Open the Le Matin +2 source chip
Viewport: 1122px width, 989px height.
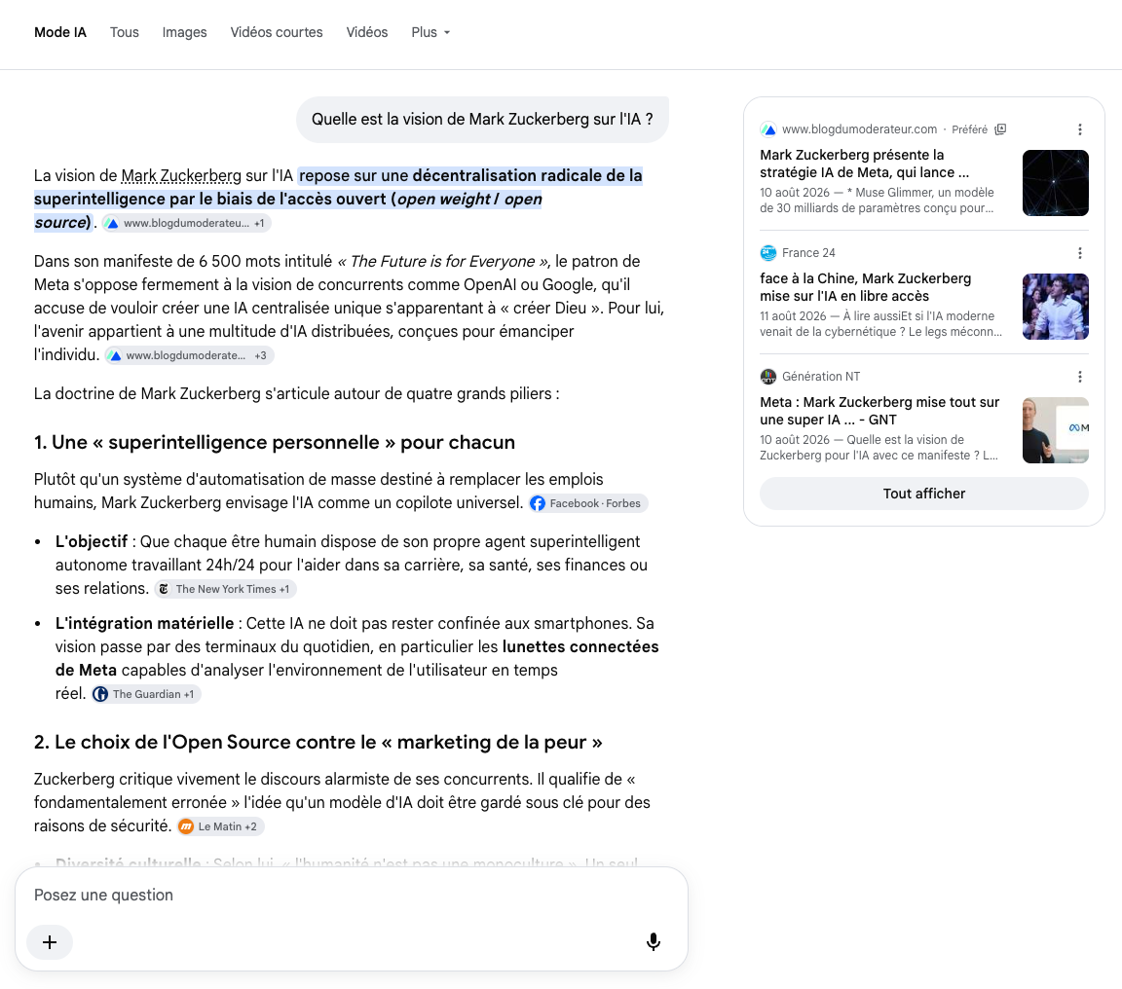pyautogui.click(x=220, y=826)
